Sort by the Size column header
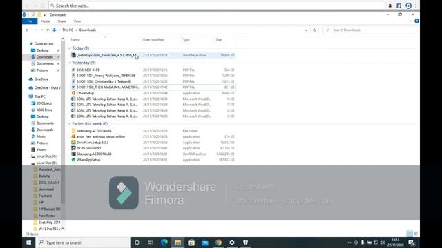This screenshot has height=248, width=442. click(x=219, y=40)
